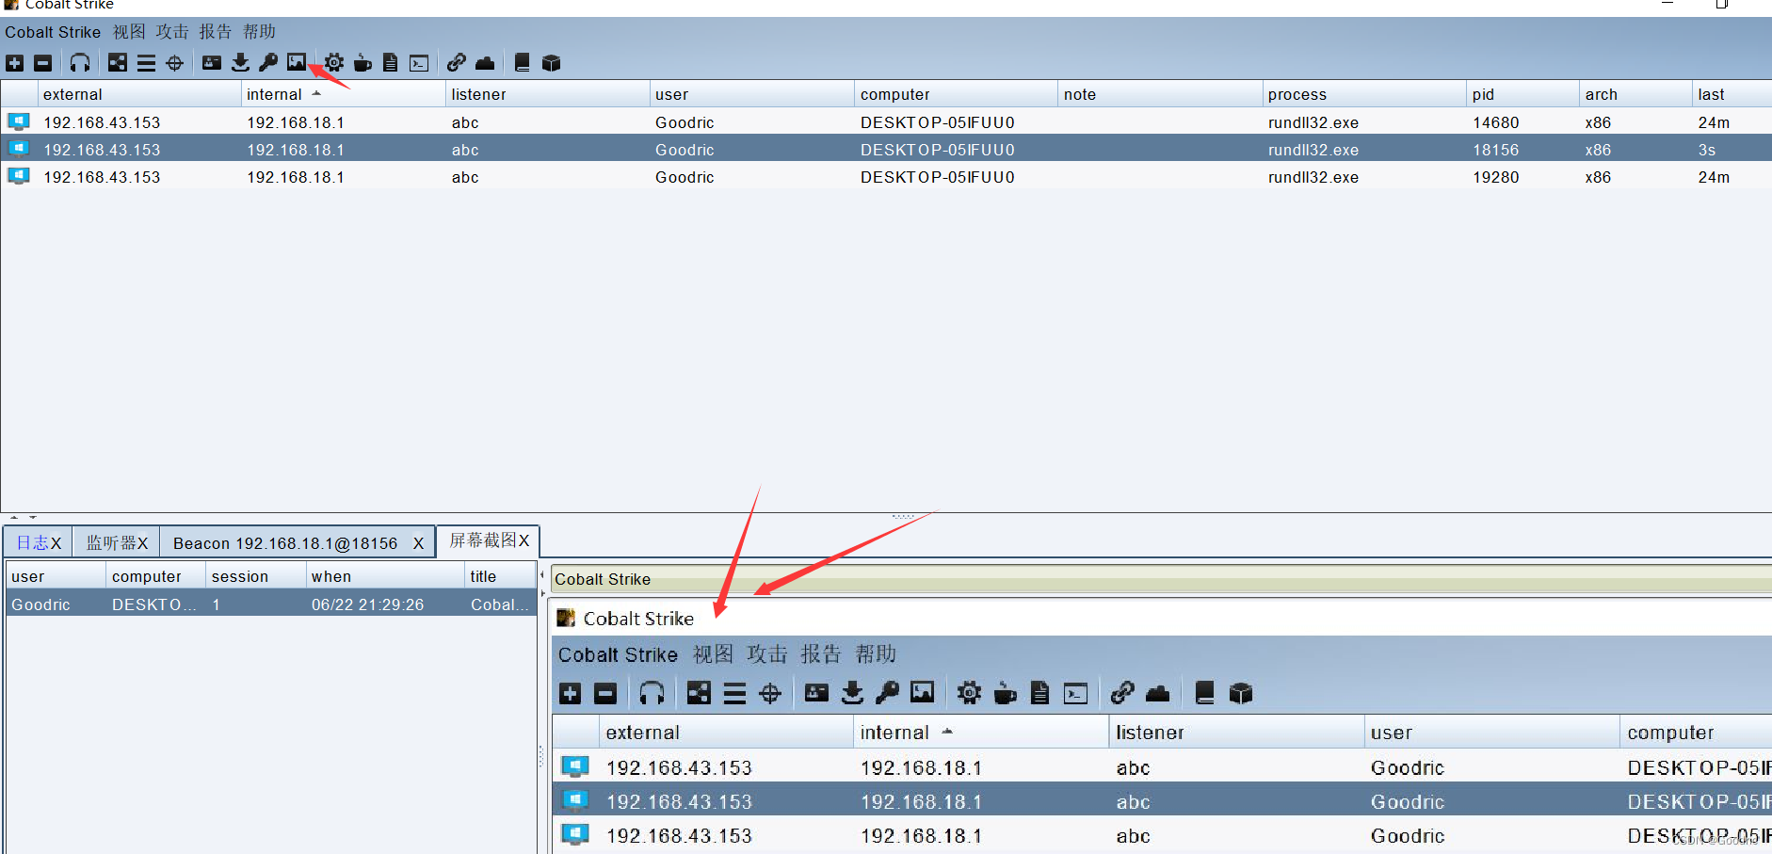Host a file via chain link icon

(457, 63)
